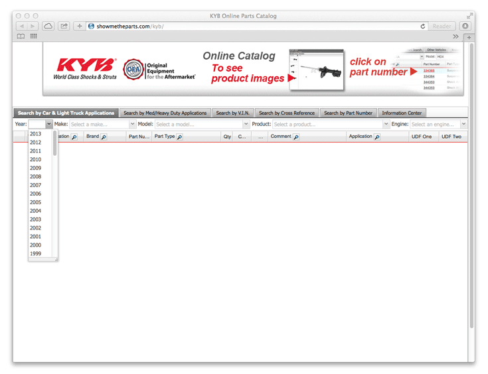Click the downloads icon in Safari toolbar
Screen dimensions: 488x374
tap(465, 26)
